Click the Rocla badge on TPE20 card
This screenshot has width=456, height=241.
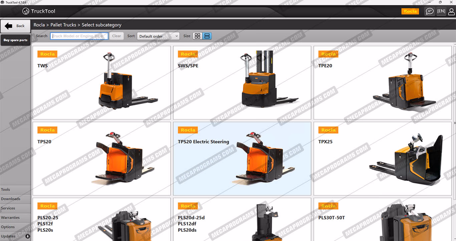328,54
